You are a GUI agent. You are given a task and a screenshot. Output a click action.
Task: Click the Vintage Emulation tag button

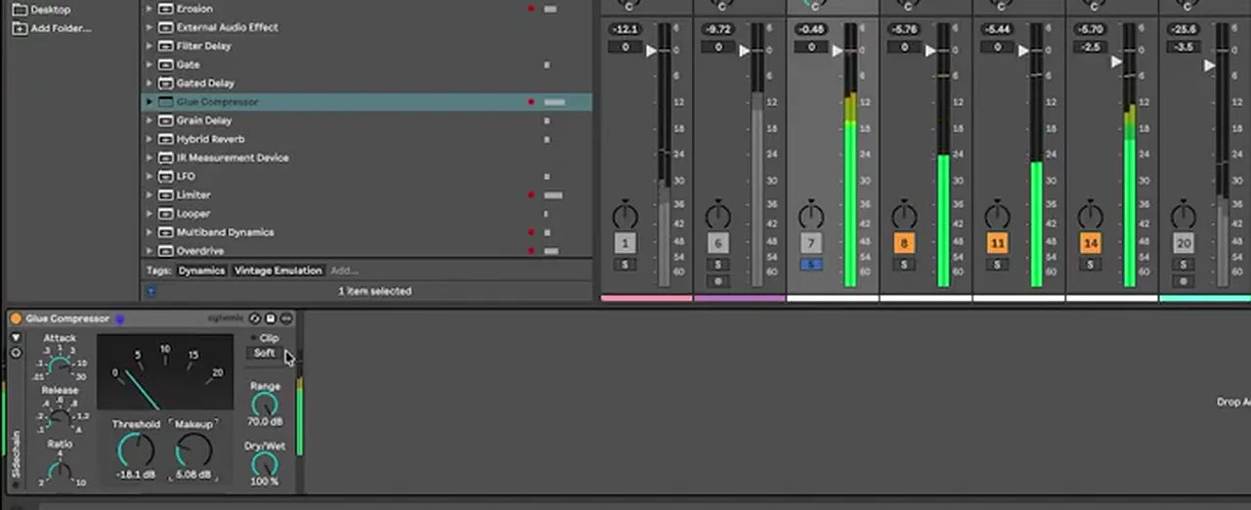tap(278, 271)
